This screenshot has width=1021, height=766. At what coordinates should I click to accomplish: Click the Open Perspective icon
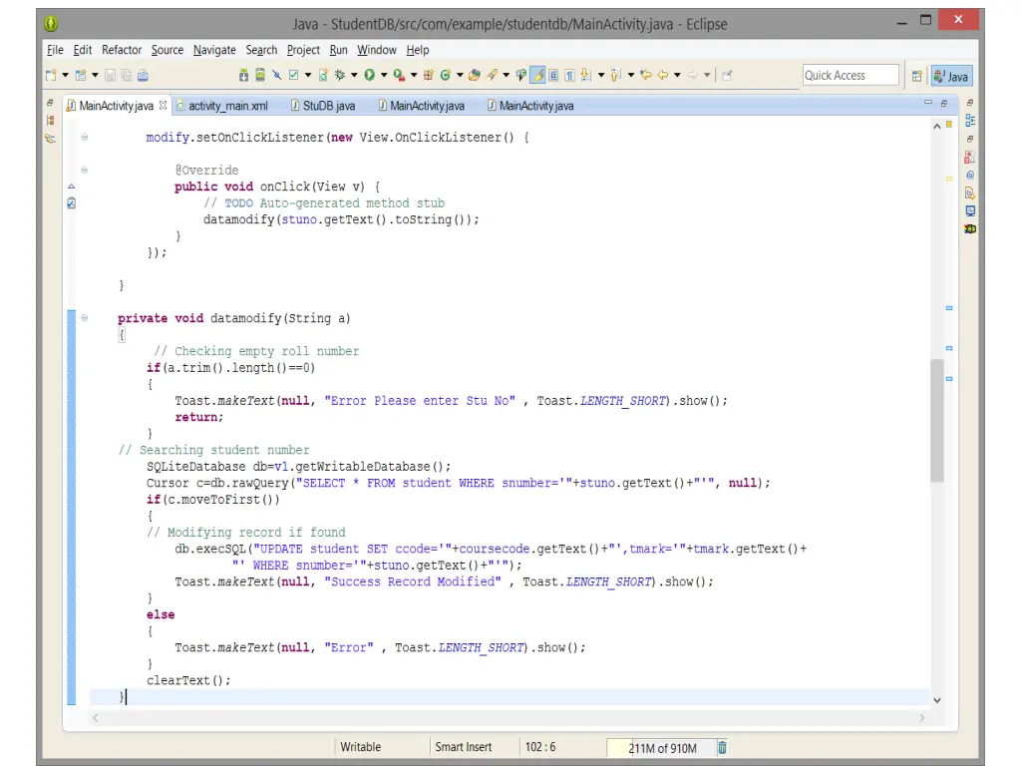(917, 76)
